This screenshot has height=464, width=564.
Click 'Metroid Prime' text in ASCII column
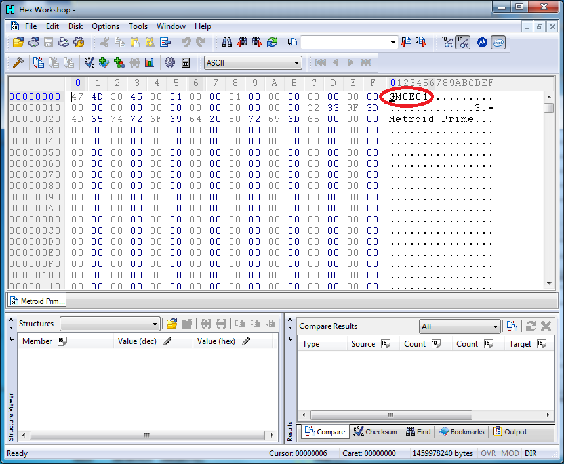[x=431, y=119]
